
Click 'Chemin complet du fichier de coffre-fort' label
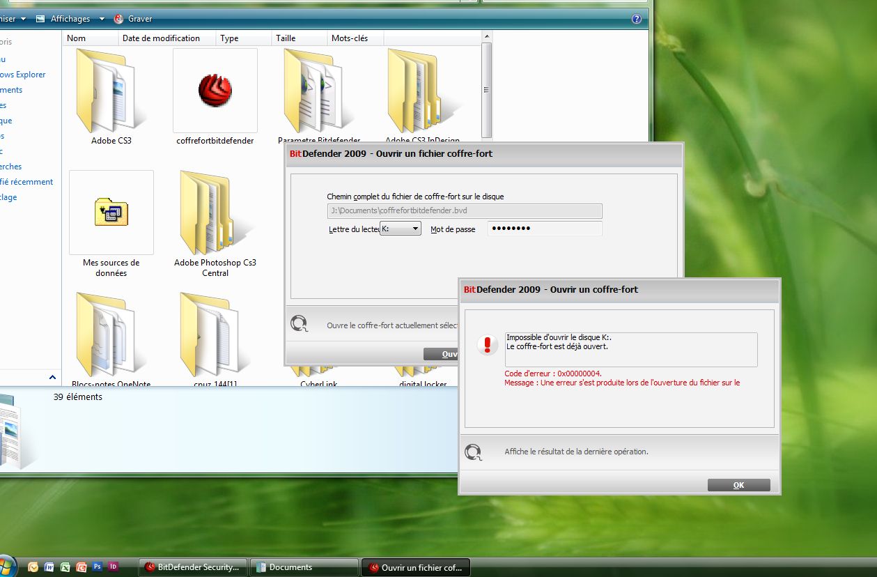(415, 197)
